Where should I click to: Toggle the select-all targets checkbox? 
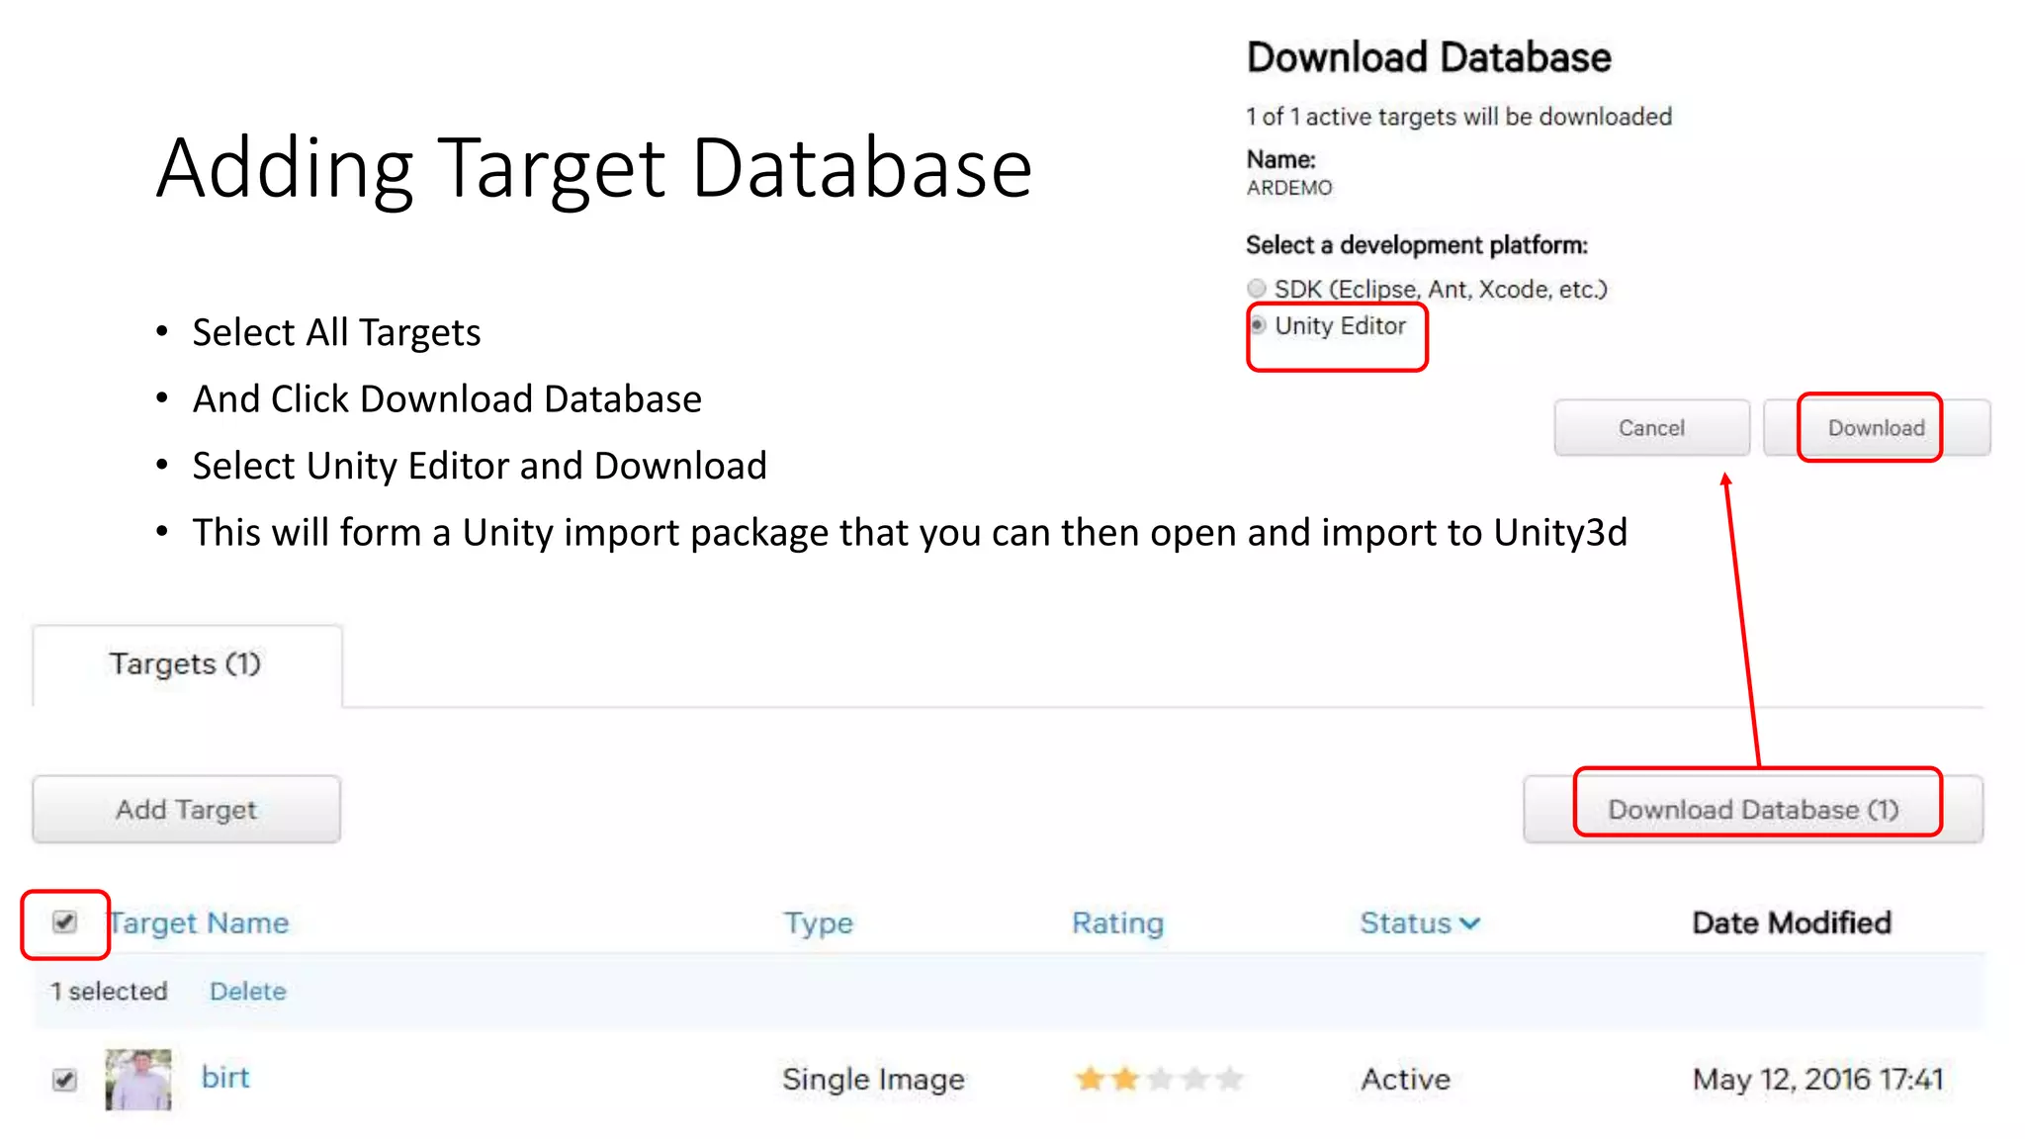click(x=64, y=922)
